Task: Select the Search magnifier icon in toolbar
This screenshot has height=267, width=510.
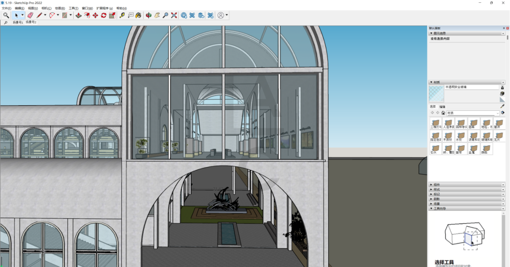Action: tap(6, 15)
